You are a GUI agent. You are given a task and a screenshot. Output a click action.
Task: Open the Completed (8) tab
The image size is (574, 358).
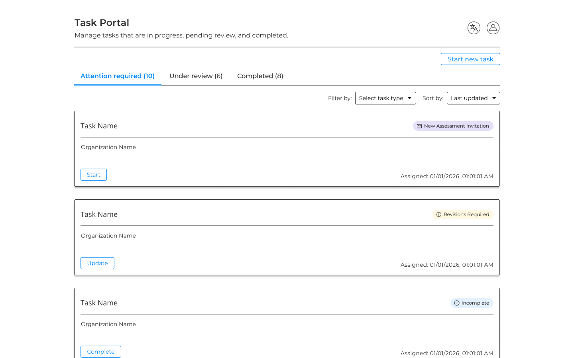point(260,76)
